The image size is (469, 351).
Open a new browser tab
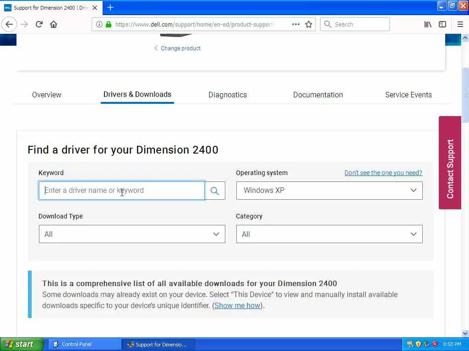point(110,7)
